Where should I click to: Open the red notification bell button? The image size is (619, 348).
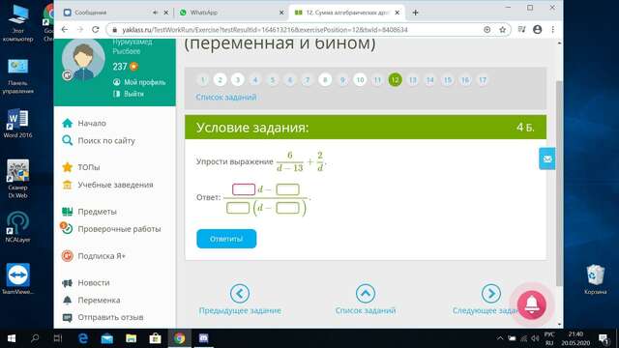pyautogui.click(x=531, y=304)
